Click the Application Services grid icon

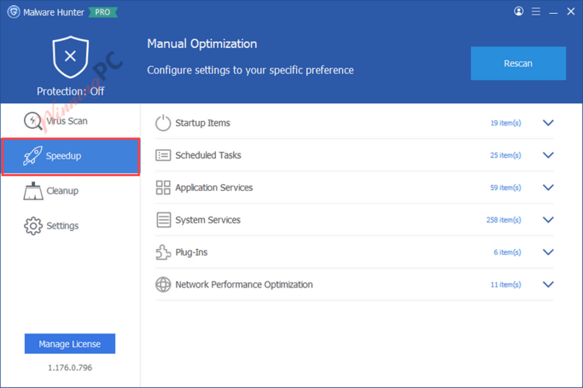(x=163, y=187)
